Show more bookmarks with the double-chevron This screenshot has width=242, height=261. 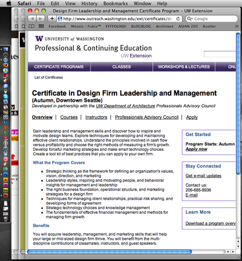tap(237, 27)
